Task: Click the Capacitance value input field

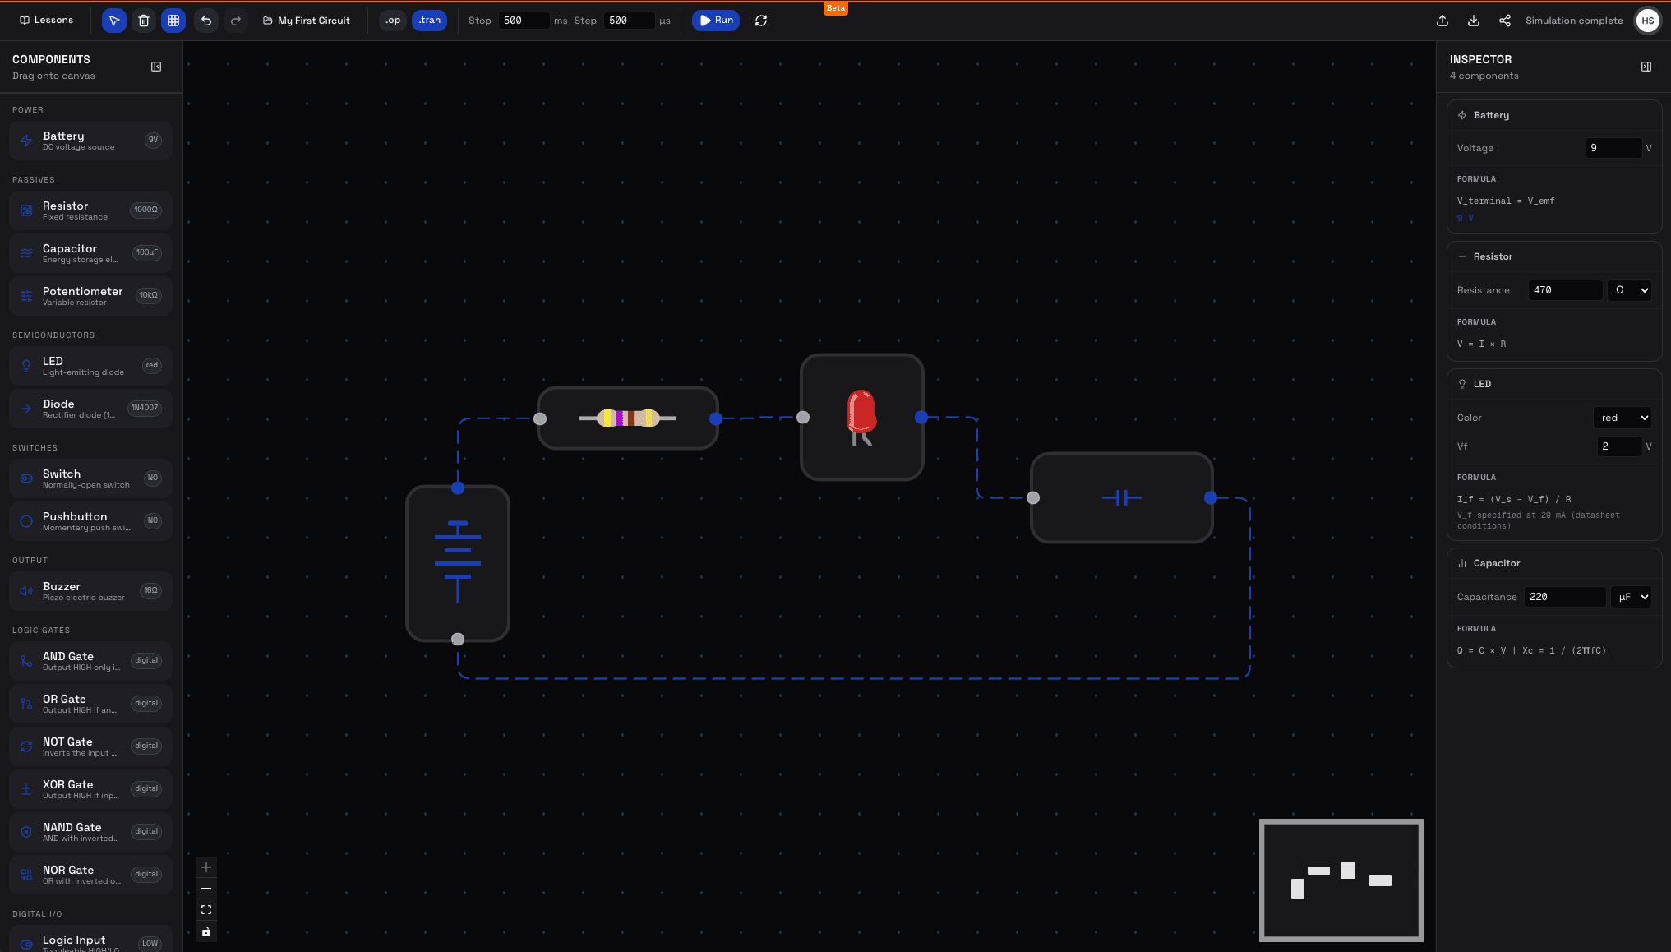Action: point(1565,597)
